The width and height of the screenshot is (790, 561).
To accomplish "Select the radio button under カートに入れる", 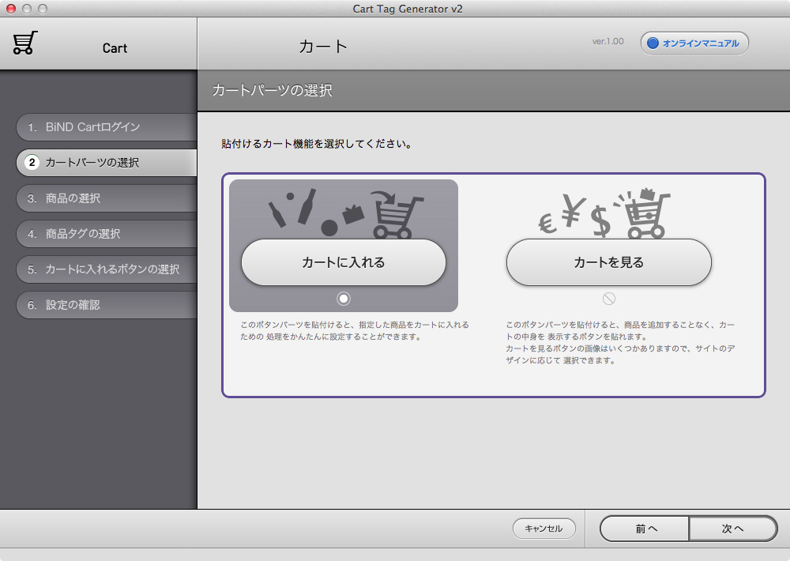I will pos(344,299).
